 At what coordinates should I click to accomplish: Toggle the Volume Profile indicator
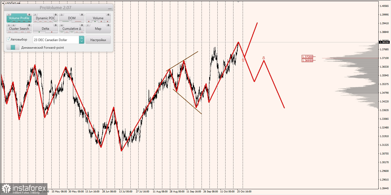[19, 18]
